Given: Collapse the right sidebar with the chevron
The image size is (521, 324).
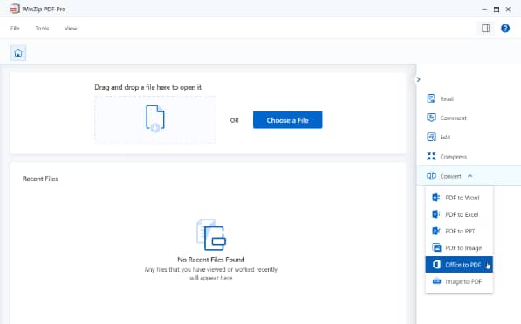Looking at the screenshot, I should click(x=418, y=79).
